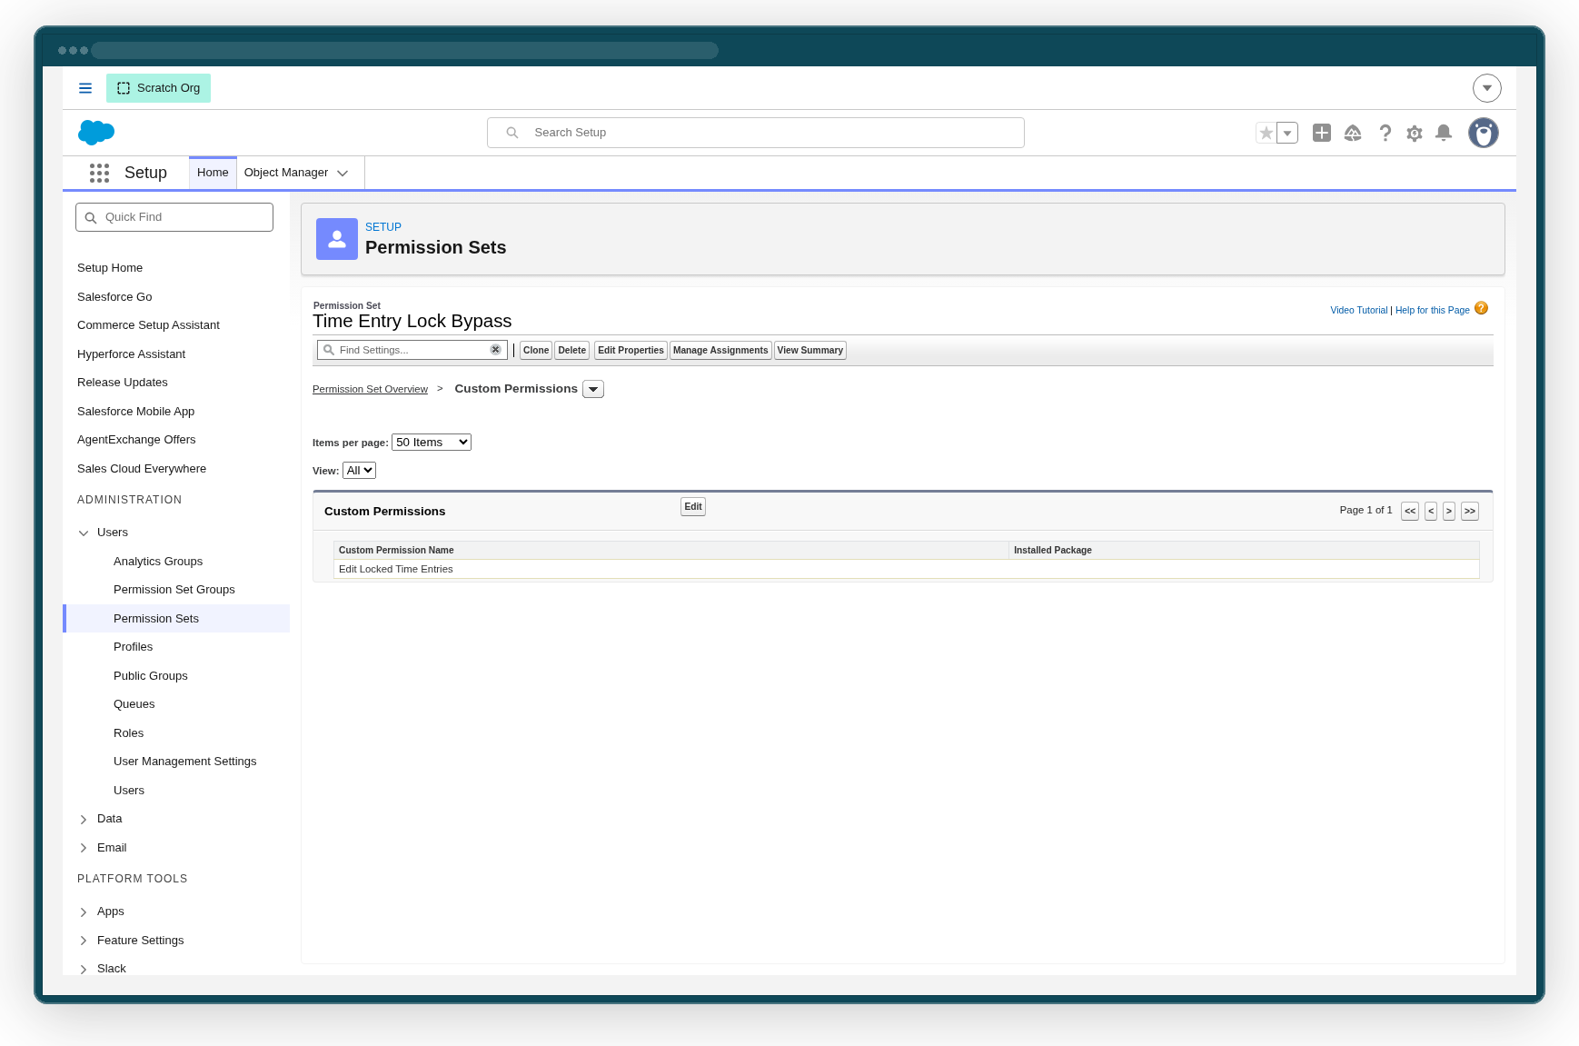Click the favorites star icon

pyautogui.click(x=1266, y=133)
